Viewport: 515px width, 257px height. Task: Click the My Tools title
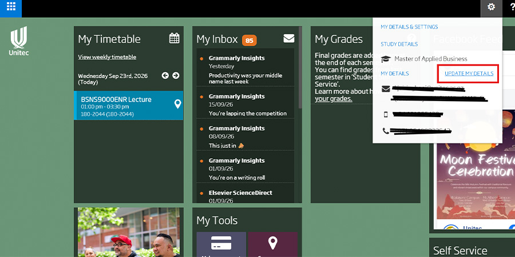(217, 220)
